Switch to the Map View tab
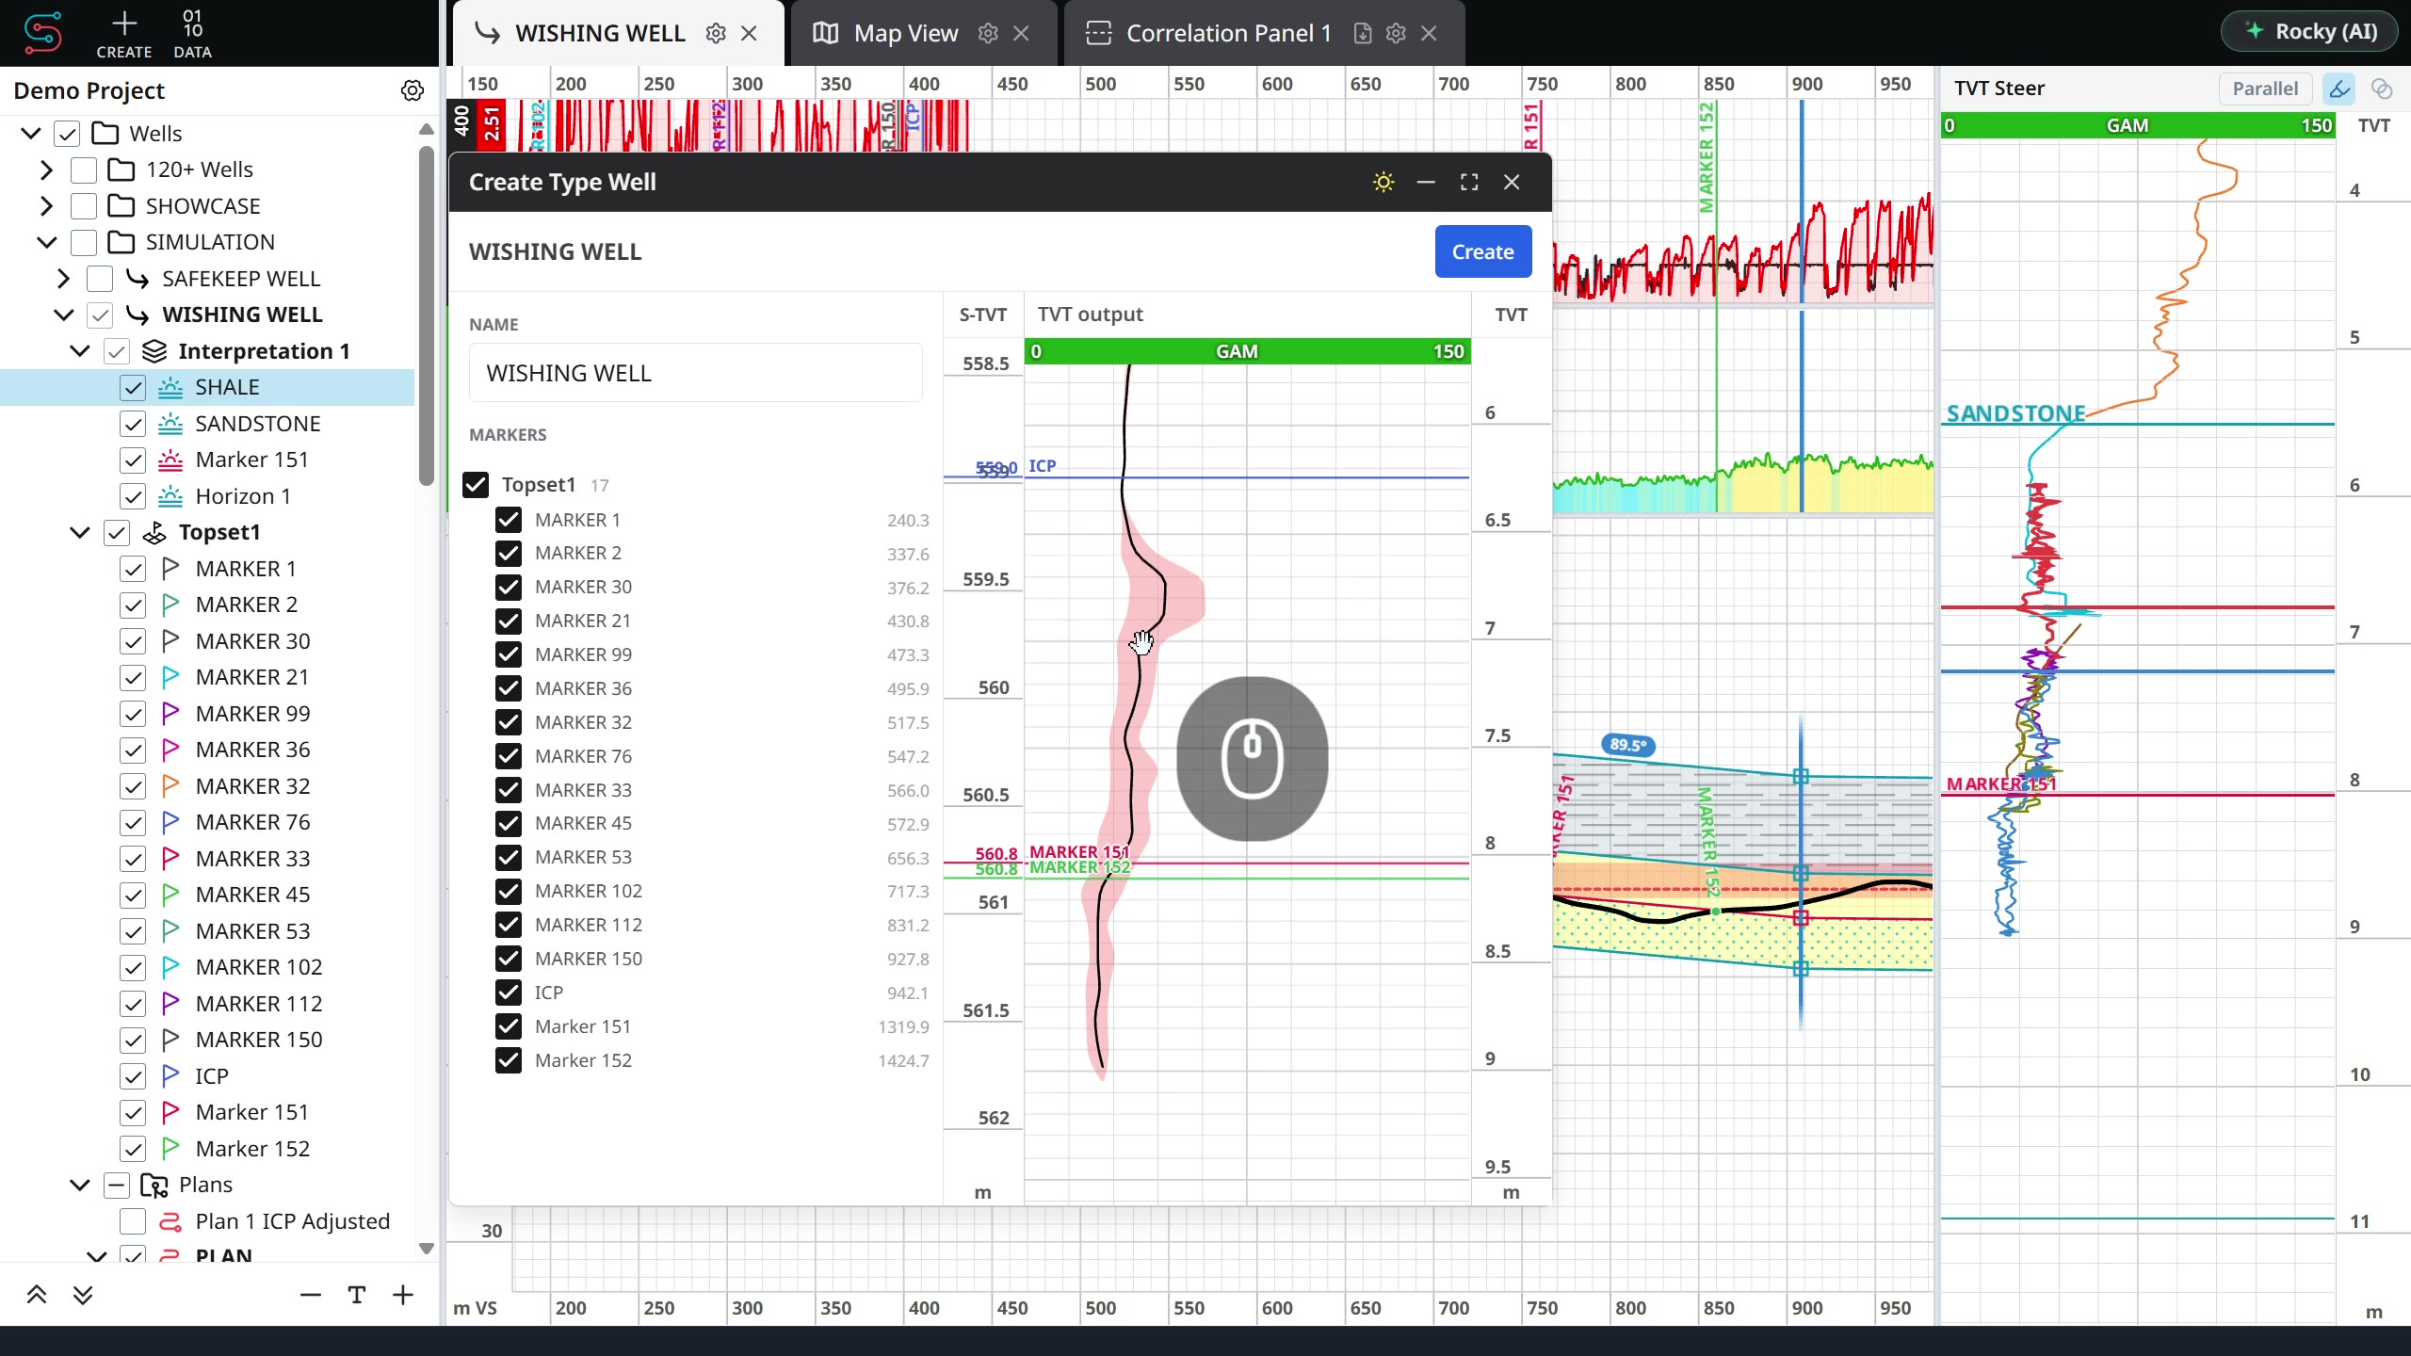Viewport: 2411px width, 1356px height. [905, 33]
